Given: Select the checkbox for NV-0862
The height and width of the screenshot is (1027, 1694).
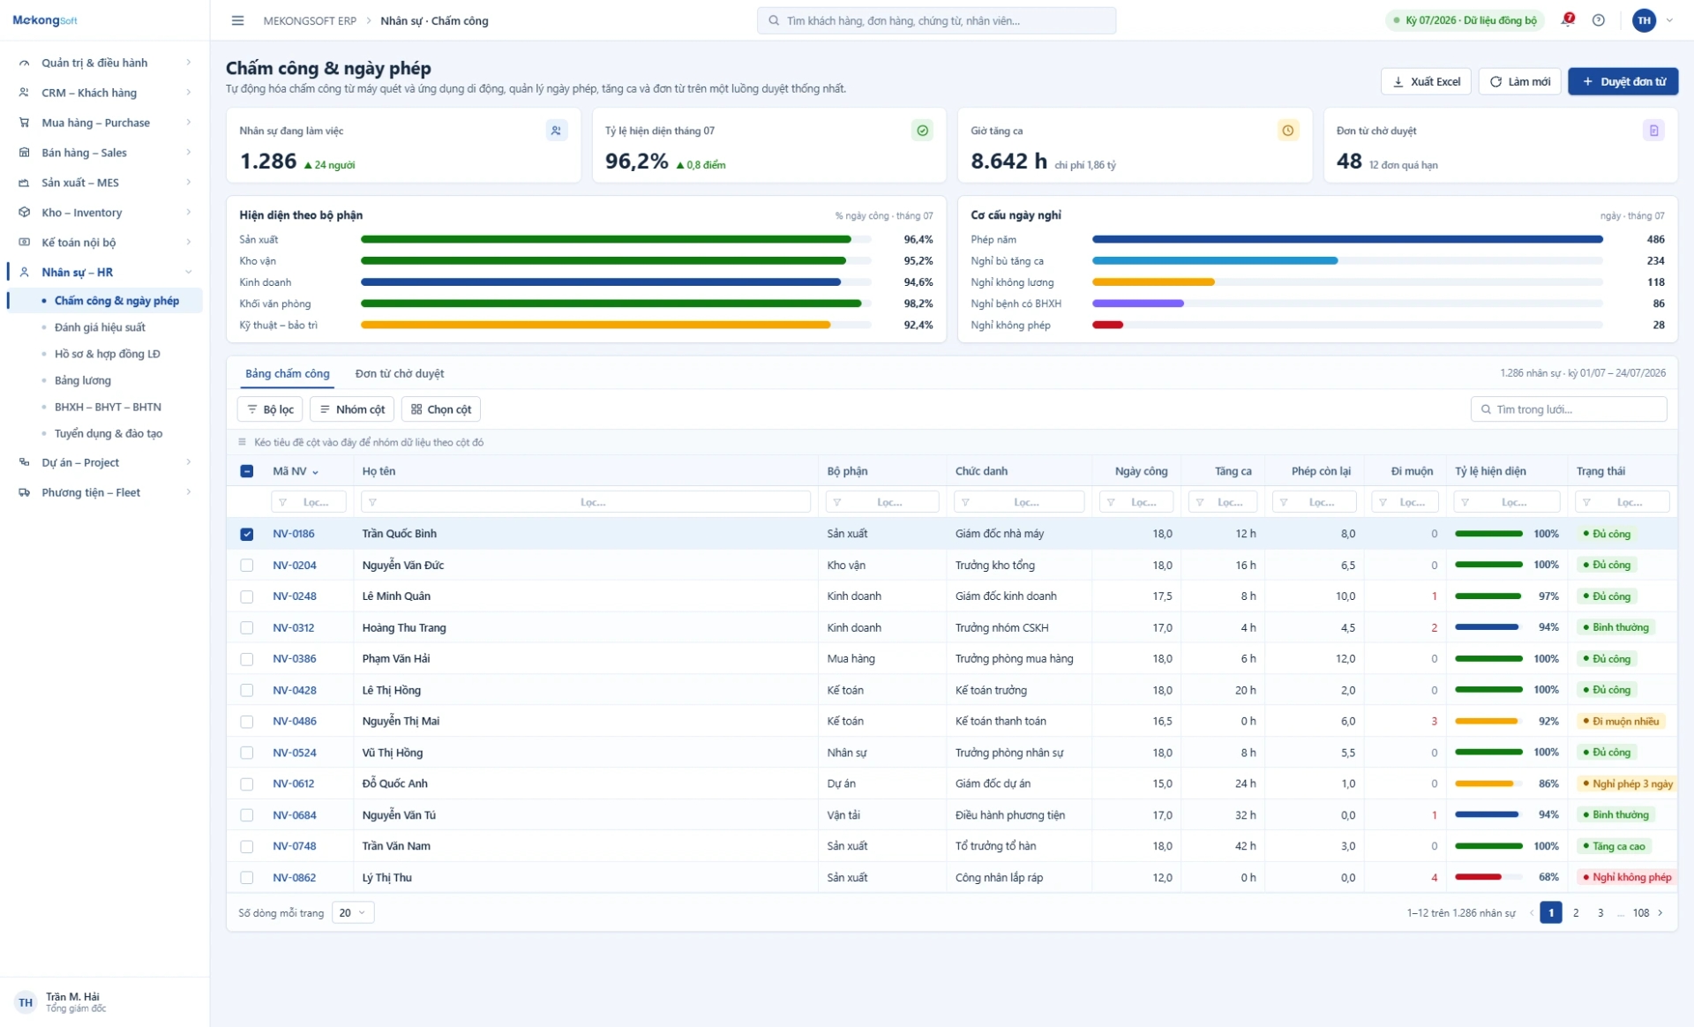Looking at the screenshot, I should (247, 878).
